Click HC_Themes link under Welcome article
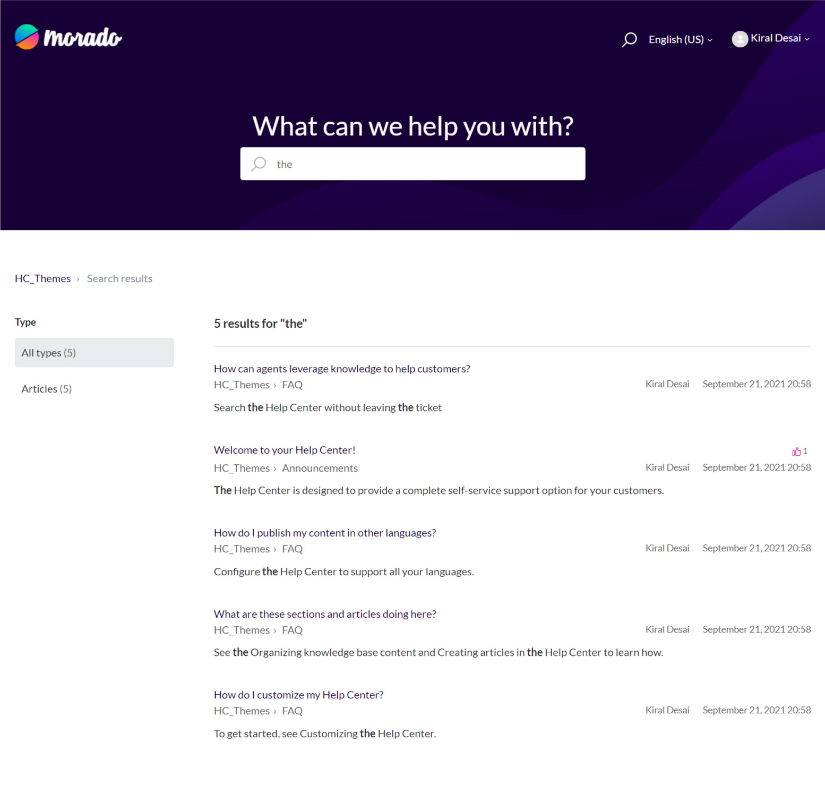The width and height of the screenshot is (825, 785). pos(242,468)
